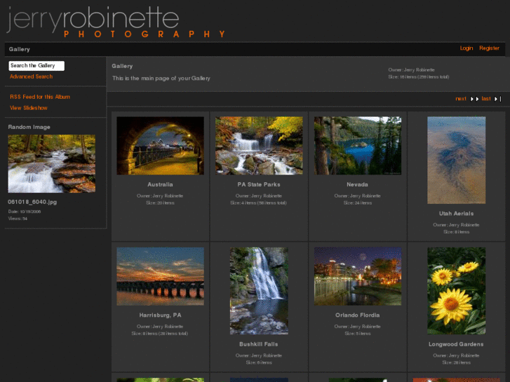Click the jerryrobinette Photography logo
Image resolution: width=510 pixels, height=382 pixels.
pos(116,22)
